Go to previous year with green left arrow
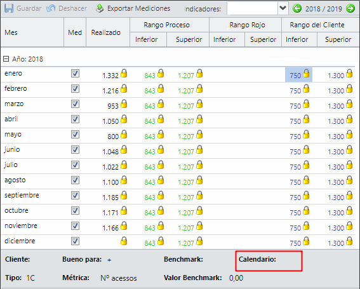Screen dimensions: 360x289 click(297, 8)
